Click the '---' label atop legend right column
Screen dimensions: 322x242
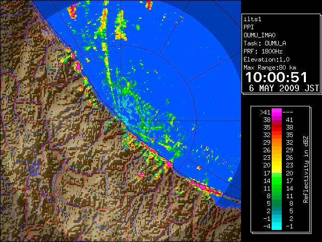[x=288, y=112]
